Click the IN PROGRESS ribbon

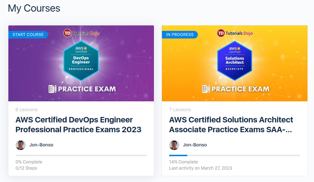click(179, 35)
